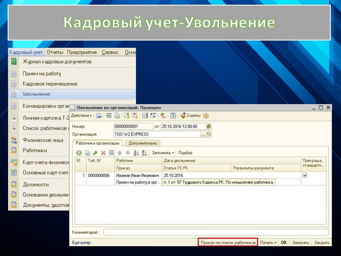Choose Журнал кадровых документов menu item
This screenshot has width=341, height=256.
(x=57, y=61)
